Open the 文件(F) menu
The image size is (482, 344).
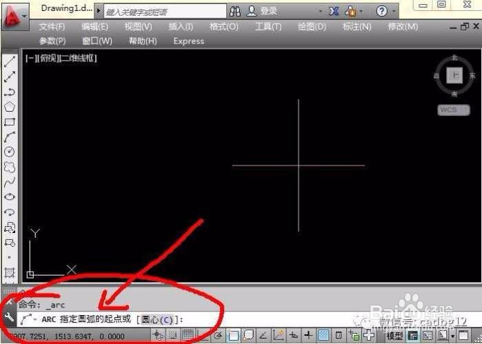52,27
